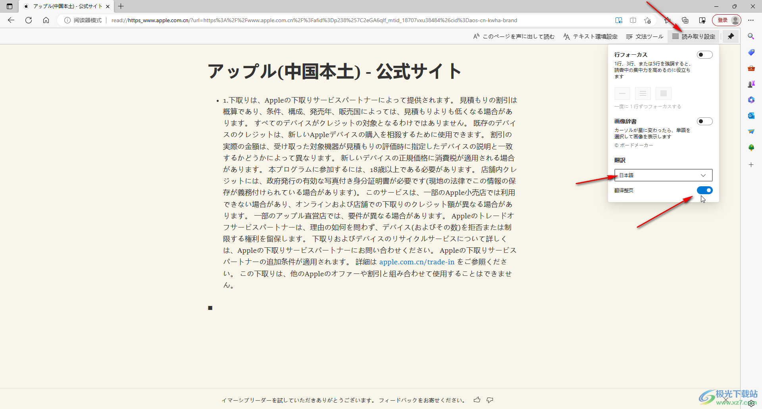This screenshot has width=762, height=409.
Task: Click the immersive reader icon in address bar
Action: tap(619, 20)
